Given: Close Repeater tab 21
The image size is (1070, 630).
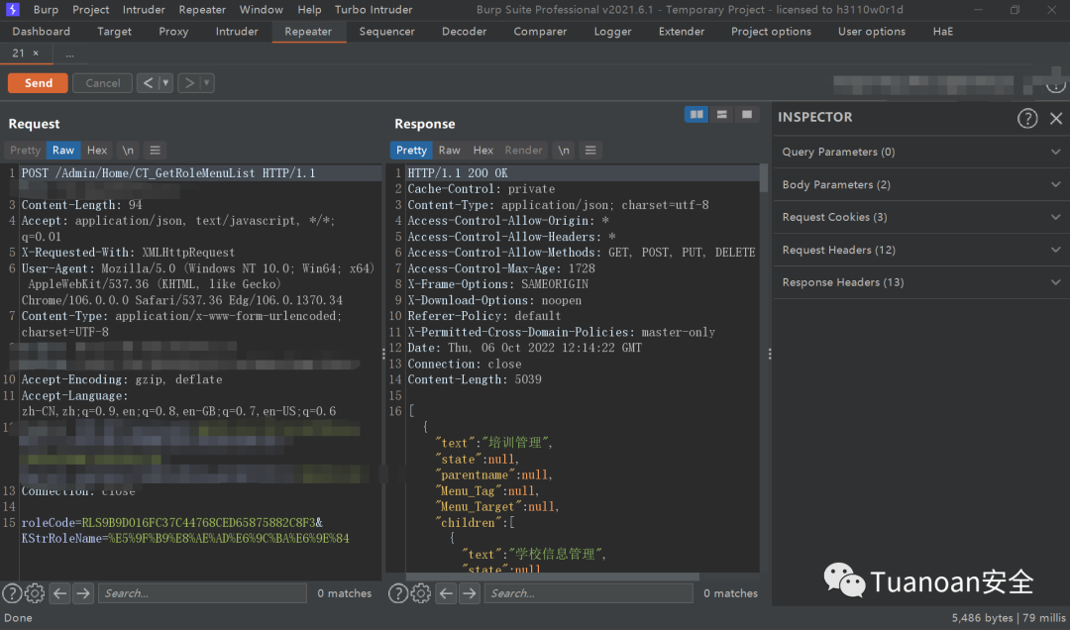Looking at the screenshot, I should click(x=36, y=53).
